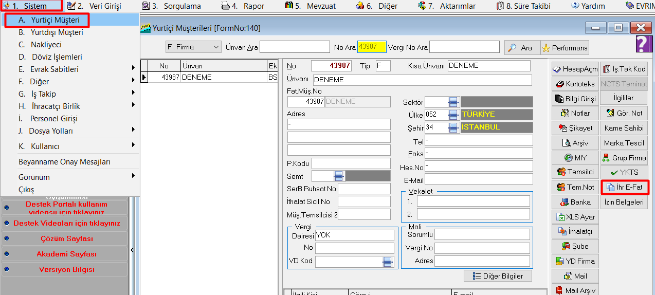Open the Banka button
Viewport: 655px width, 295px height.
click(575, 202)
